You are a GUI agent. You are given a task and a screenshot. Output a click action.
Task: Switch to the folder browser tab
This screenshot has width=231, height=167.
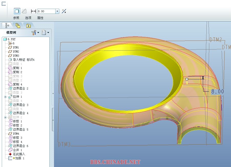18,25
